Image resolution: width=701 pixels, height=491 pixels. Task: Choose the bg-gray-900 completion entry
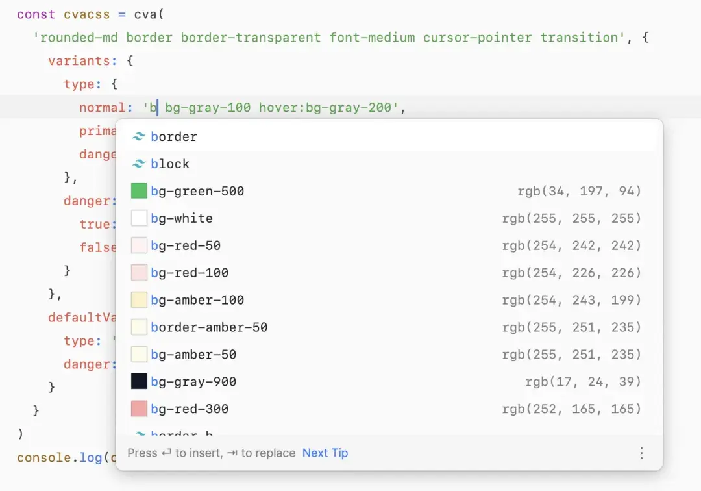coord(389,381)
